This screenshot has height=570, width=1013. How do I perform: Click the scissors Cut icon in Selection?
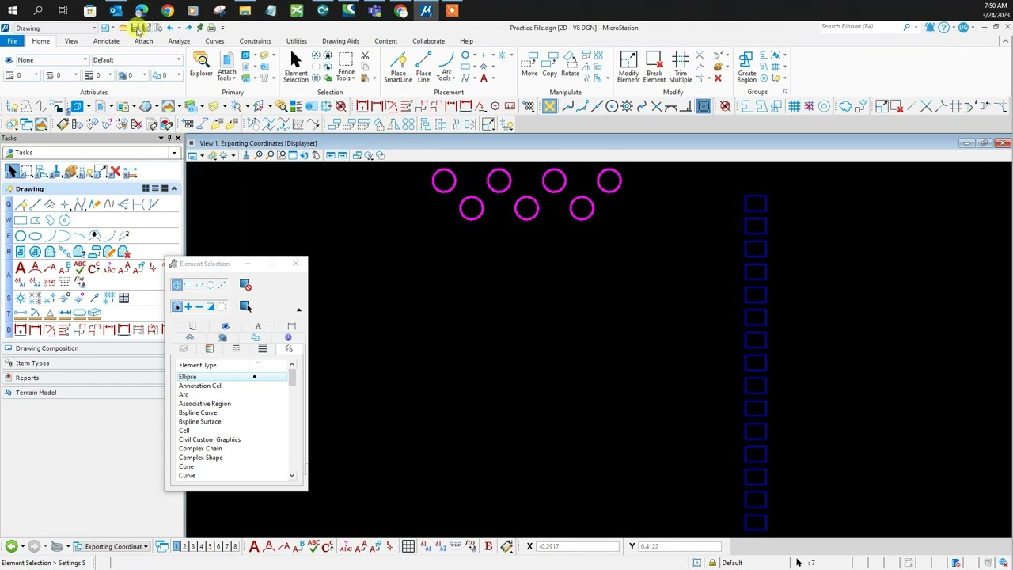coord(365,55)
